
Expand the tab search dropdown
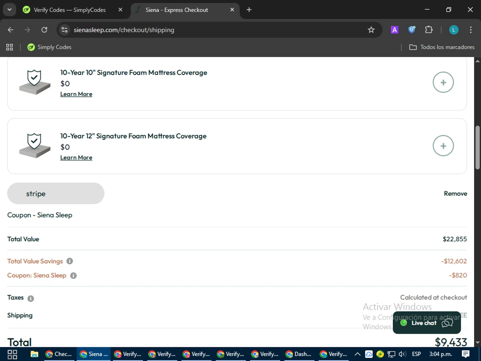click(9, 10)
